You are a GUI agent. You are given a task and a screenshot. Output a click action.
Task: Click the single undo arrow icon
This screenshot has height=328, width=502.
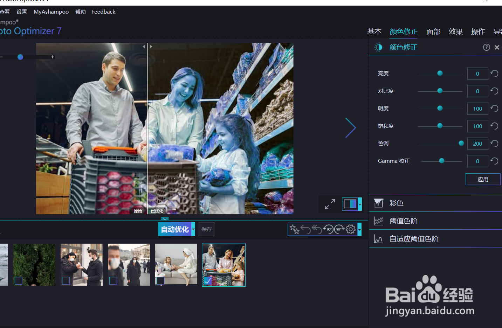[x=306, y=229]
